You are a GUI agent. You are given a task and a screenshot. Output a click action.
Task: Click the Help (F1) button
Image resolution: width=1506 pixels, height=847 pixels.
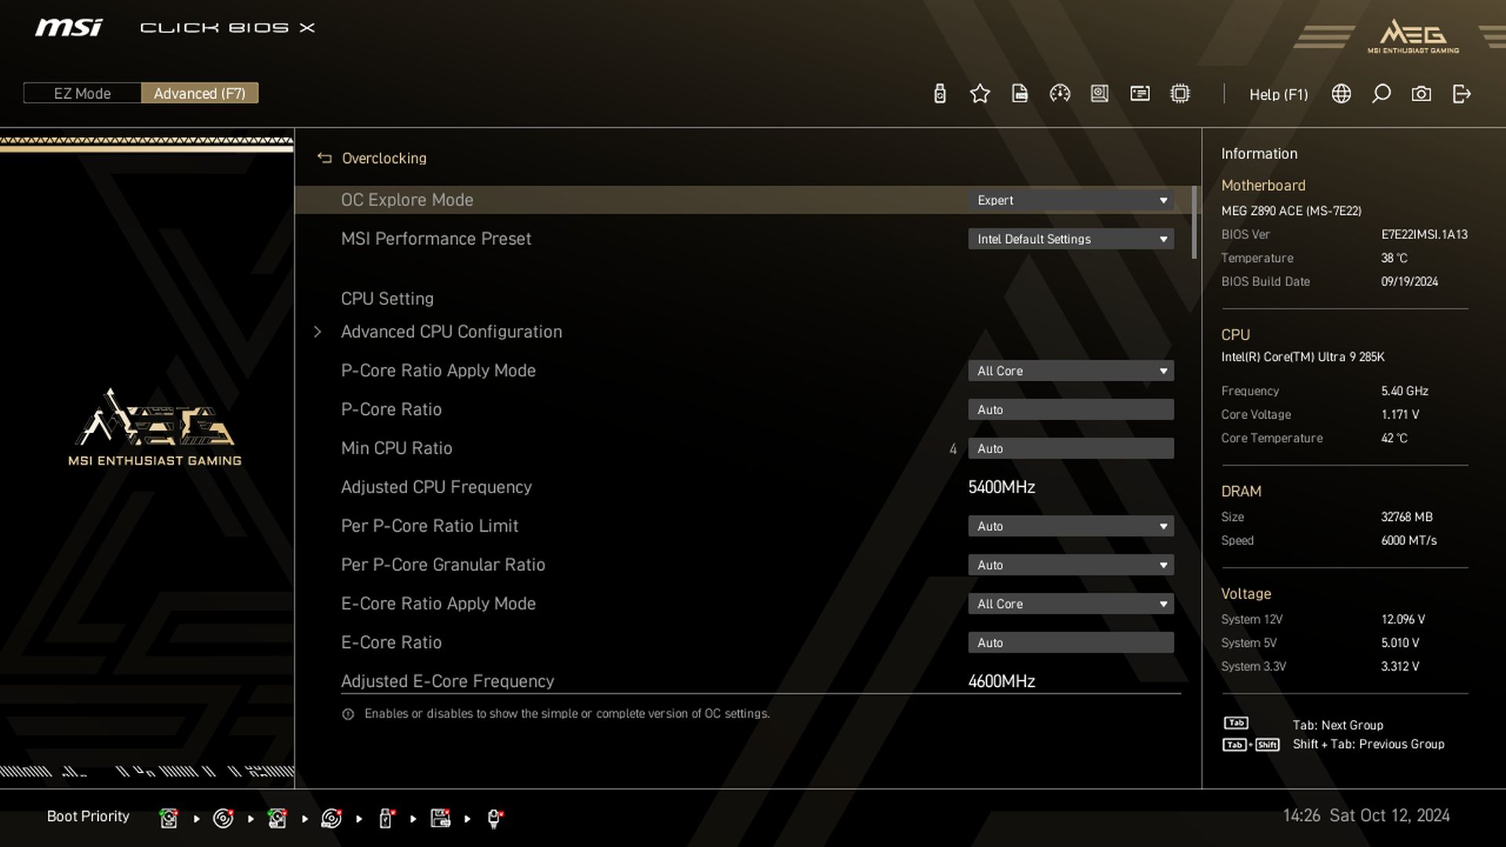coord(1279,94)
